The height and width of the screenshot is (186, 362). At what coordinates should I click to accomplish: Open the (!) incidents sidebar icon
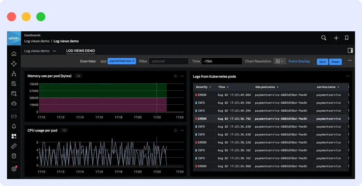click(14, 116)
